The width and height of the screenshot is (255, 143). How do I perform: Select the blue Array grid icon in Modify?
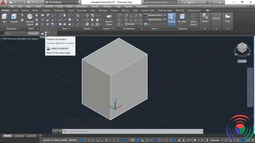[97, 24]
